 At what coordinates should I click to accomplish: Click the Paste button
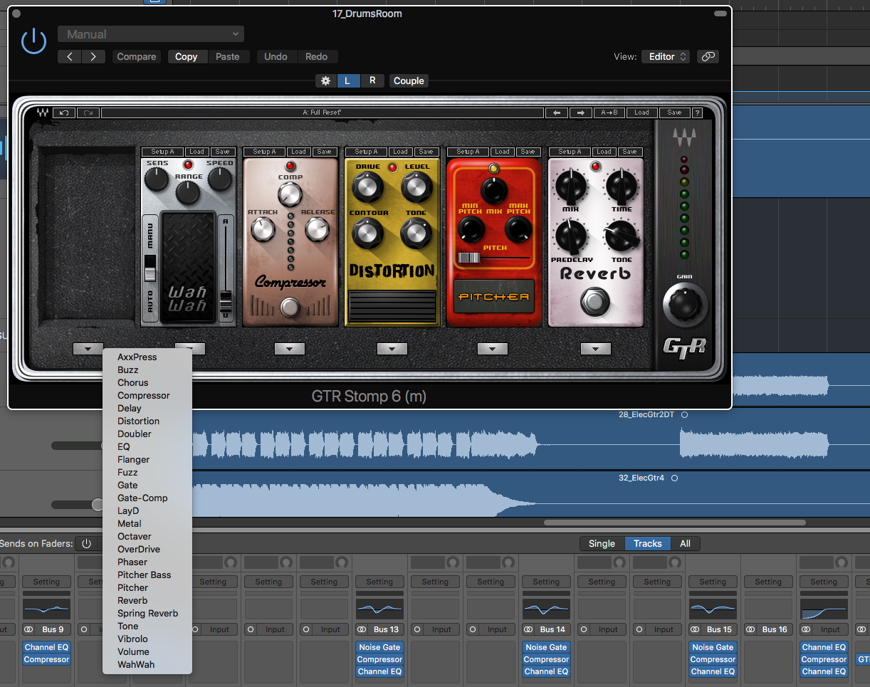pyautogui.click(x=228, y=57)
